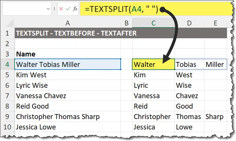Click the cell containing Christopher Thomas Sharp
This screenshot has width=236, height=141.
pos(67,117)
